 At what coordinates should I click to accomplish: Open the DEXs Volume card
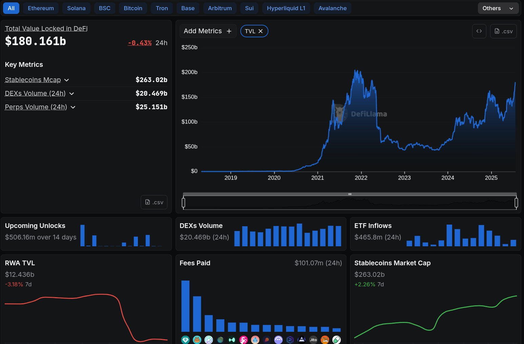point(261,234)
